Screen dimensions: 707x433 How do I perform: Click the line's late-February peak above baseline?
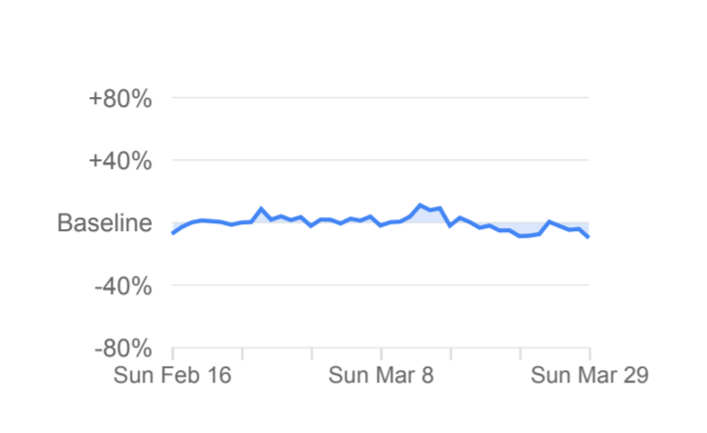(x=261, y=209)
